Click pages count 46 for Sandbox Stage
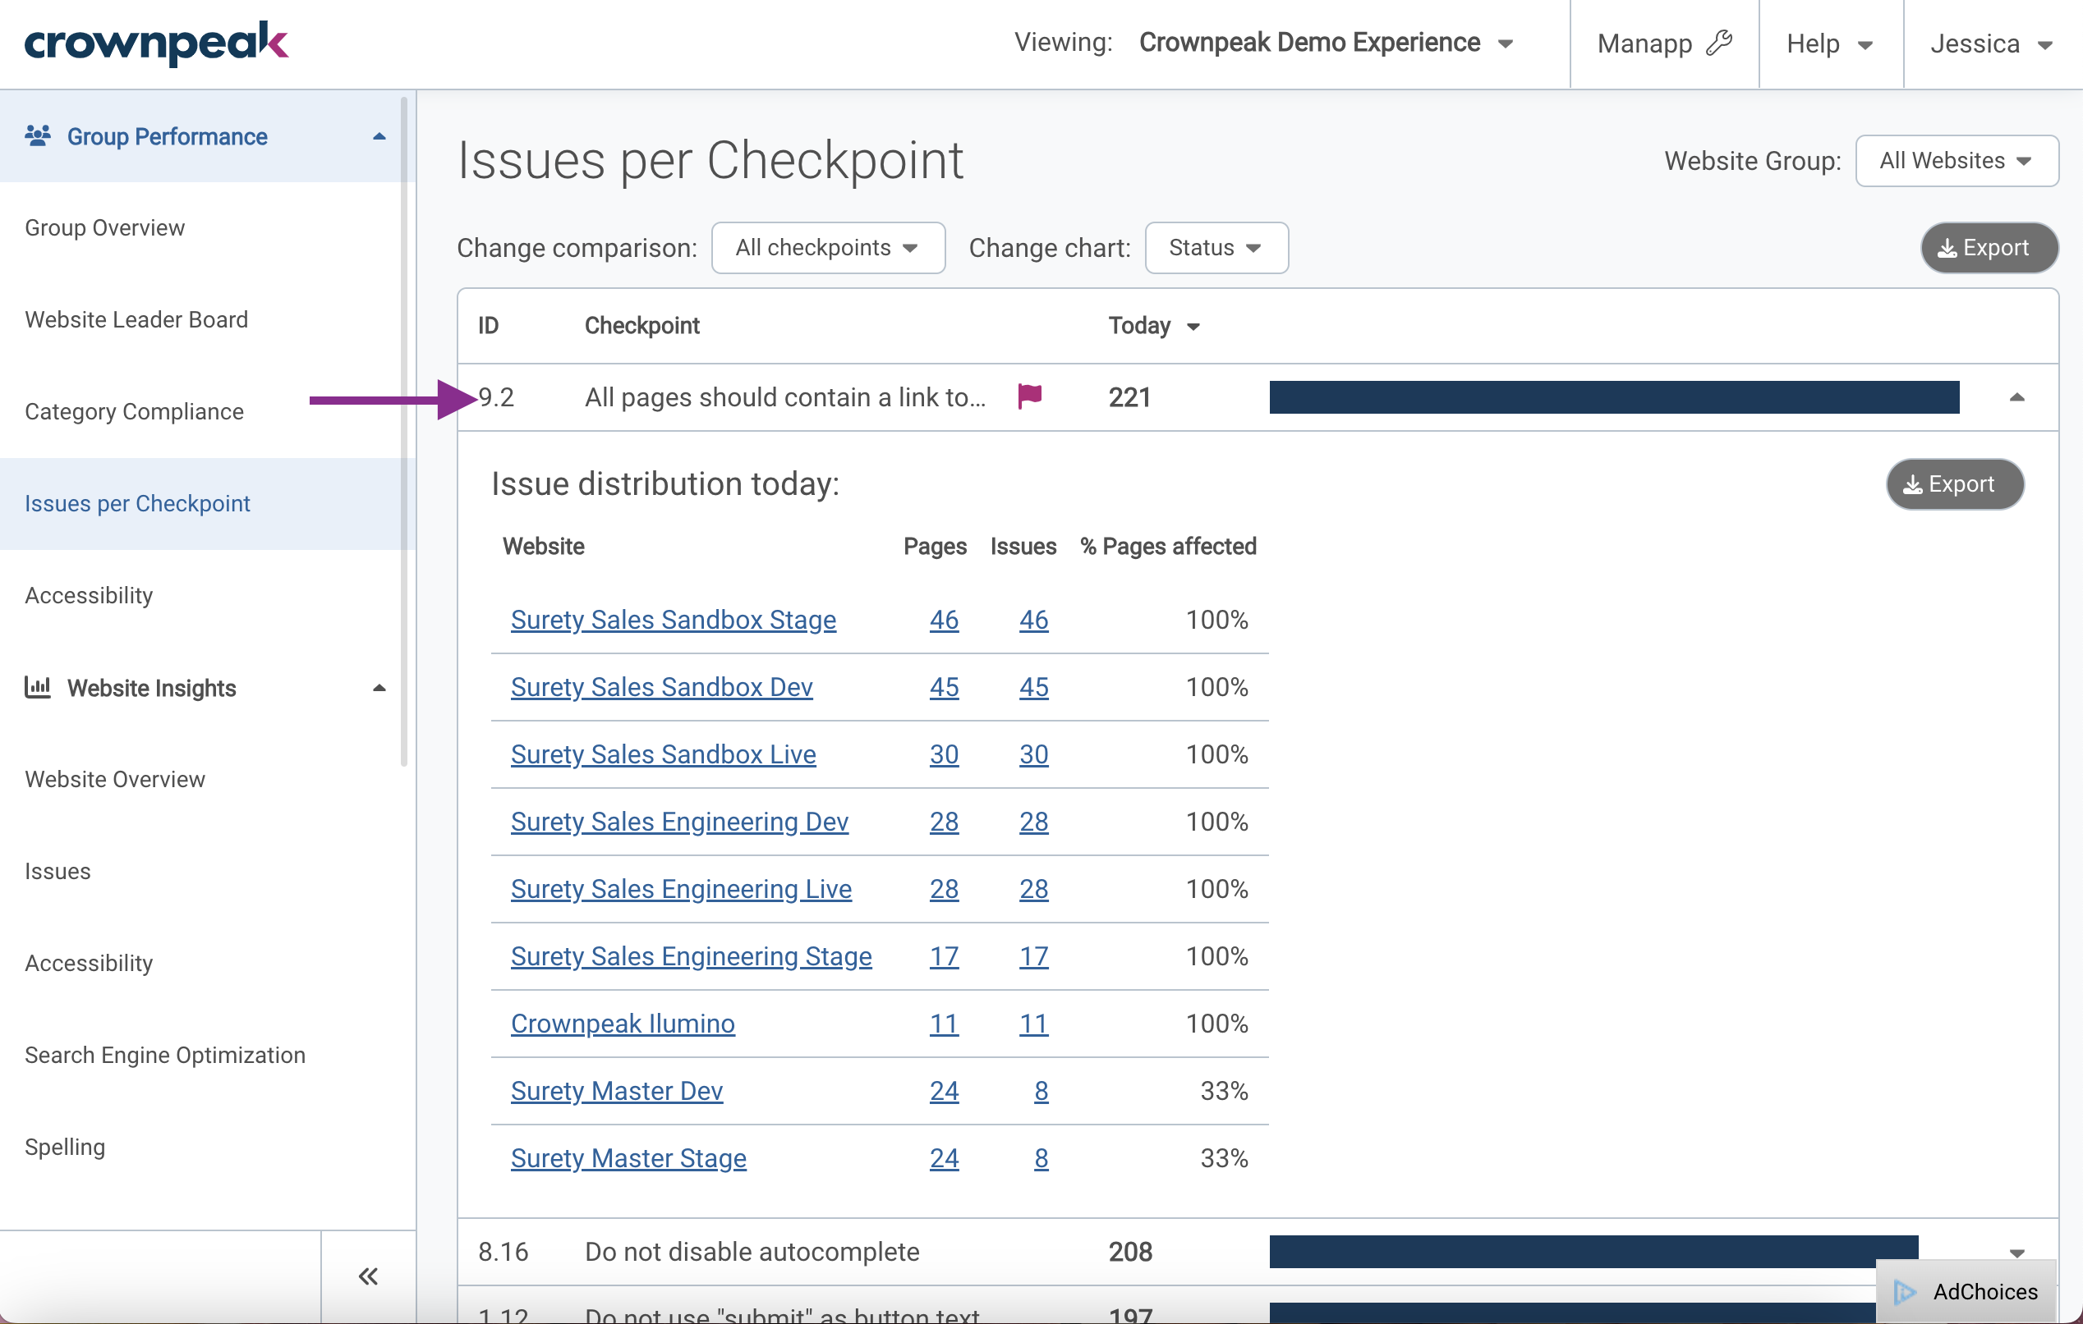 click(944, 620)
